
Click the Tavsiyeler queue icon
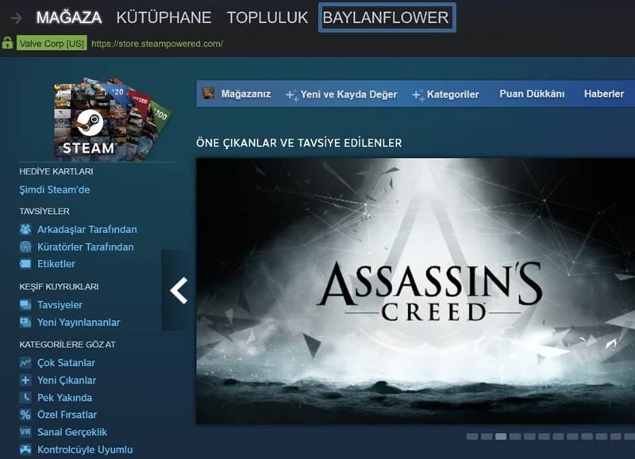(25, 304)
